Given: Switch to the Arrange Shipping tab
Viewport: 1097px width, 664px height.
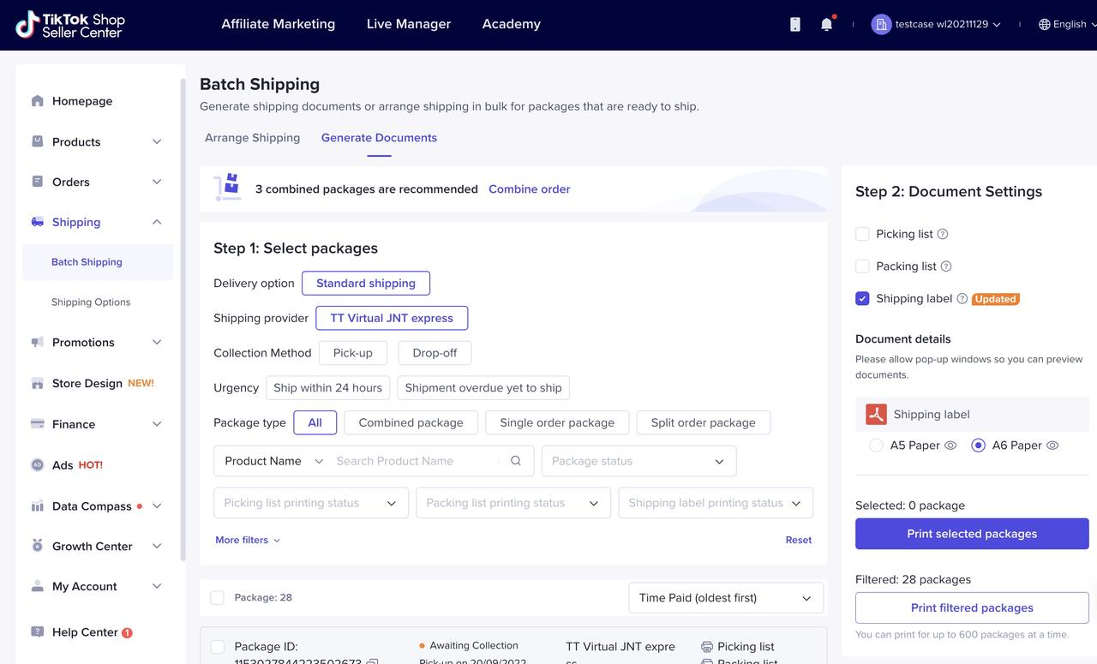Looking at the screenshot, I should [252, 138].
